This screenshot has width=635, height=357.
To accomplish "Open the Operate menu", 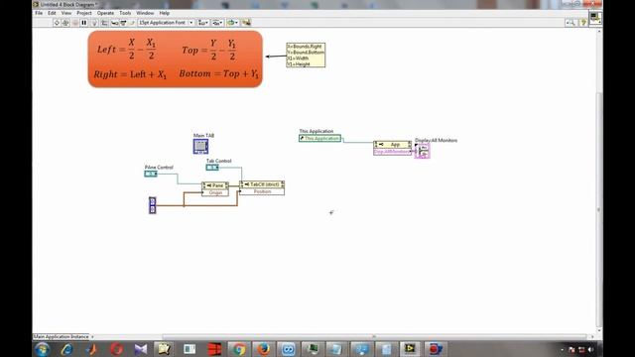I will 105,13.
